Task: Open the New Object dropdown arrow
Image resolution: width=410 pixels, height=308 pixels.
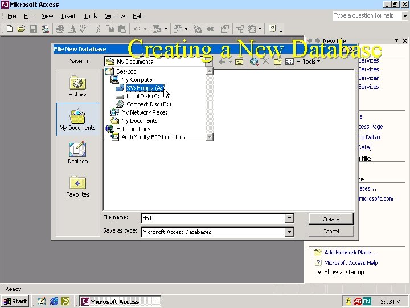Action: (260, 29)
